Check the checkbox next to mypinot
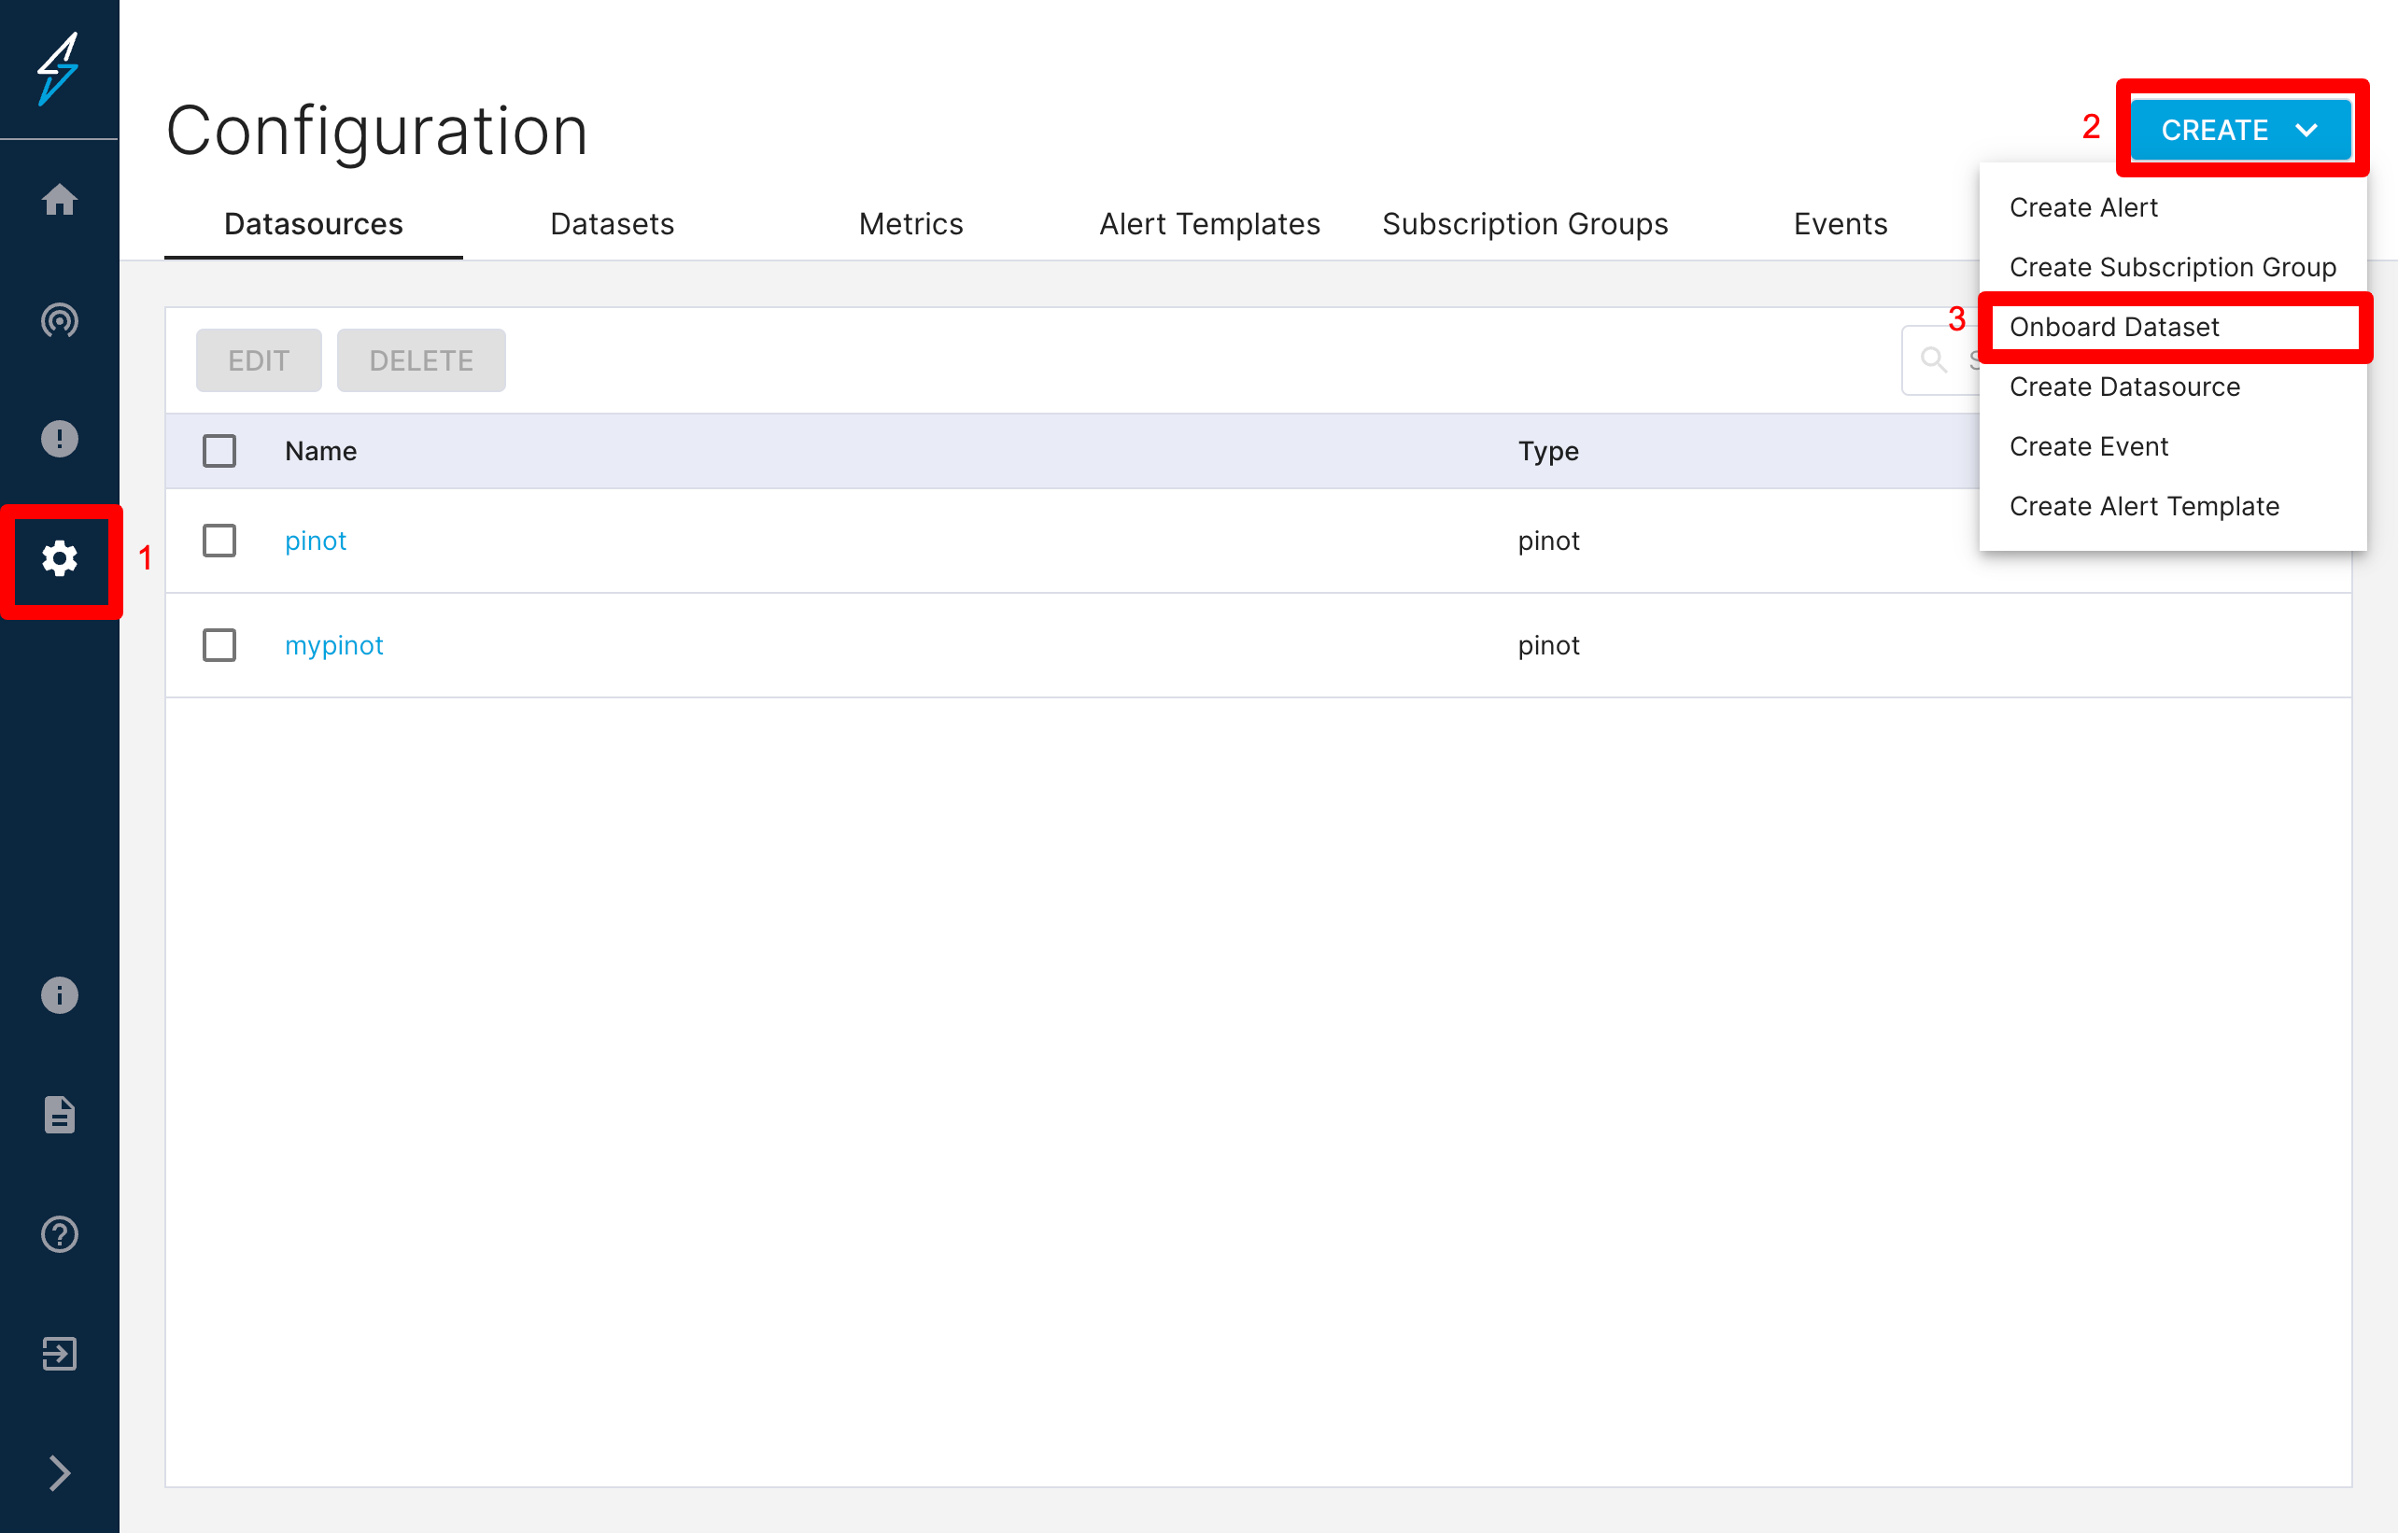The height and width of the screenshot is (1533, 2398). pyautogui.click(x=219, y=645)
